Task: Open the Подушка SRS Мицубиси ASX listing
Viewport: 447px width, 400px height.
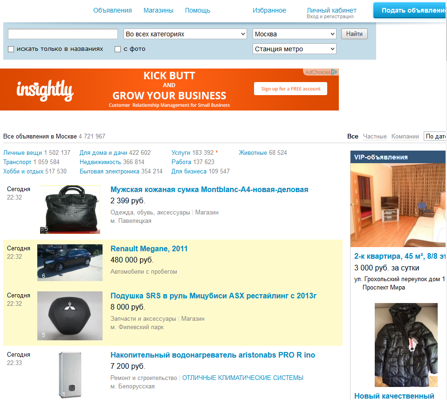Action: (213, 296)
